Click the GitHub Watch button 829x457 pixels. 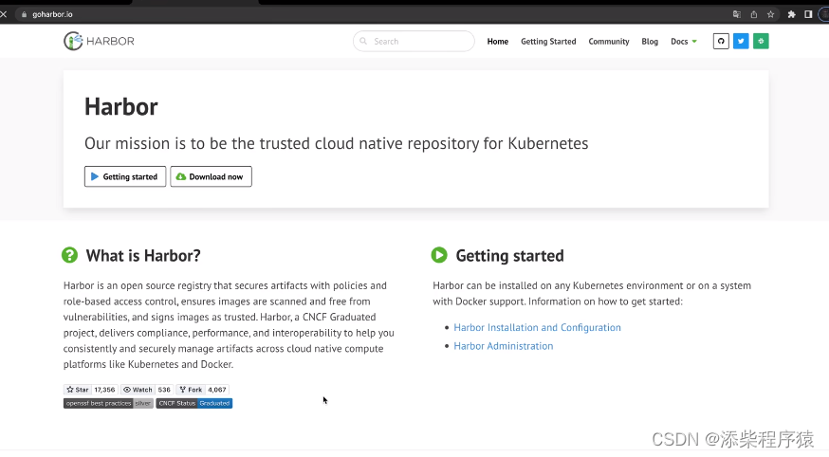(x=138, y=390)
